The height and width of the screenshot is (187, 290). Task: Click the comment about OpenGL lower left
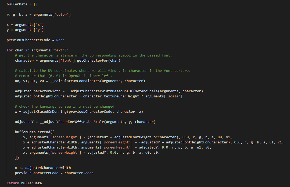click(63, 76)
